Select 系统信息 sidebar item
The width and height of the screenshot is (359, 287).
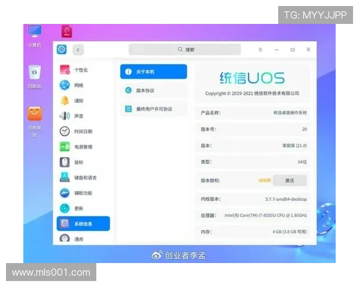(83, 224)
